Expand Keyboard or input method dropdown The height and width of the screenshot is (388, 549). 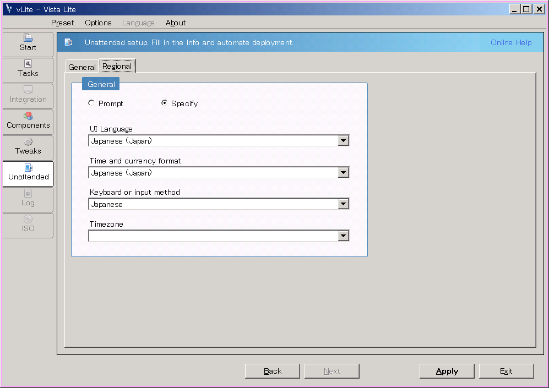click(x=343, y=204)
